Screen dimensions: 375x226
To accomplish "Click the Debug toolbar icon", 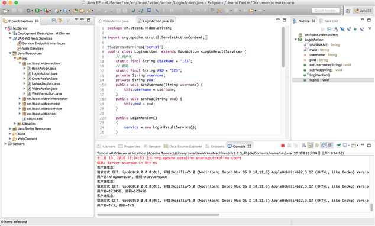I will point(29,11).
